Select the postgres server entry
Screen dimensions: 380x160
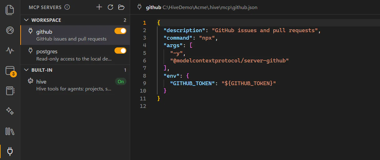click(x=75, y=55)
